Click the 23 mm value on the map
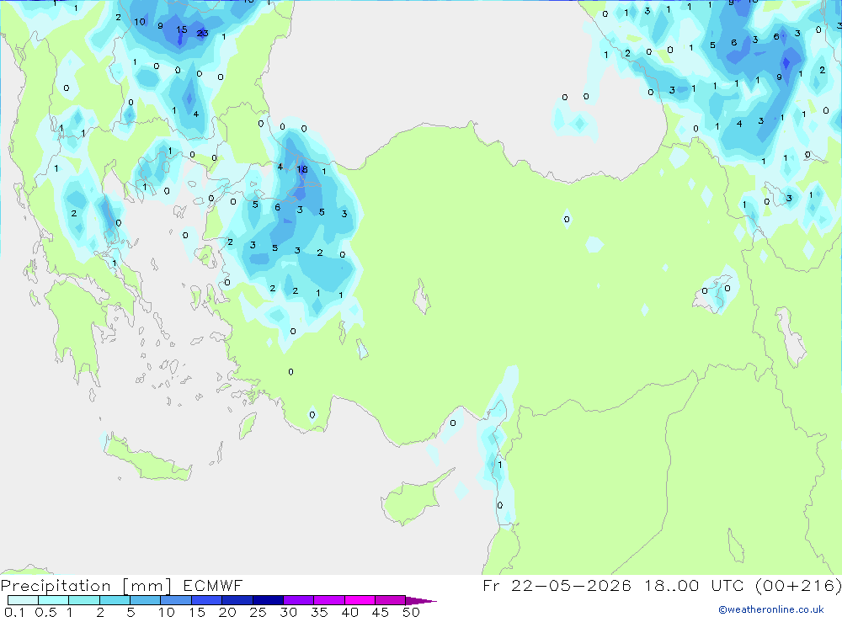Viewport: 842px width, 617px height. point(202,34)
